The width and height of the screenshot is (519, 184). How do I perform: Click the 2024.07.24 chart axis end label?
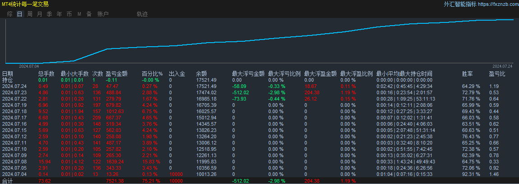pyautogui.click(x=502, y=66)
